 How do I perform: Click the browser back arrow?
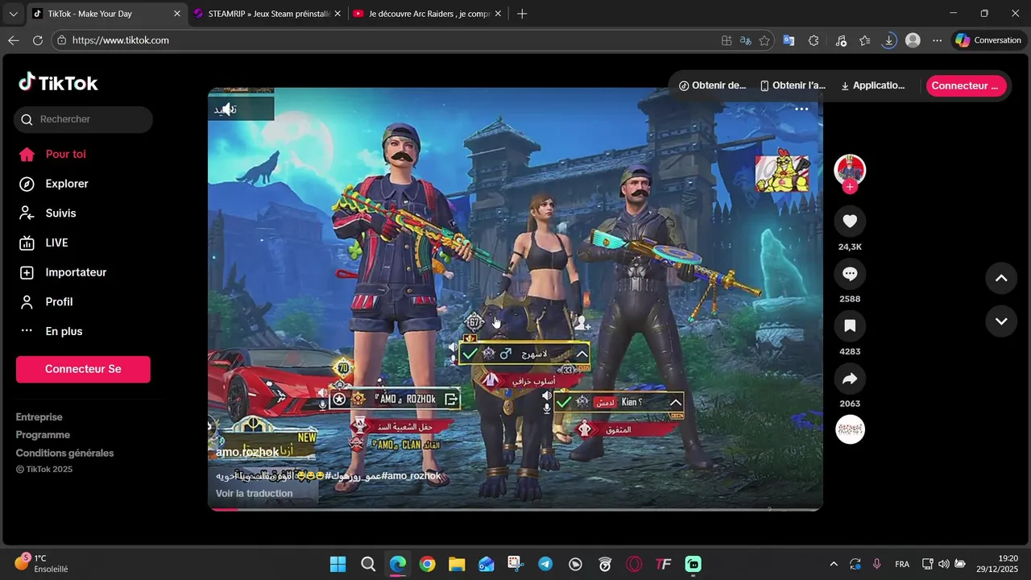[x=13, y=40]
